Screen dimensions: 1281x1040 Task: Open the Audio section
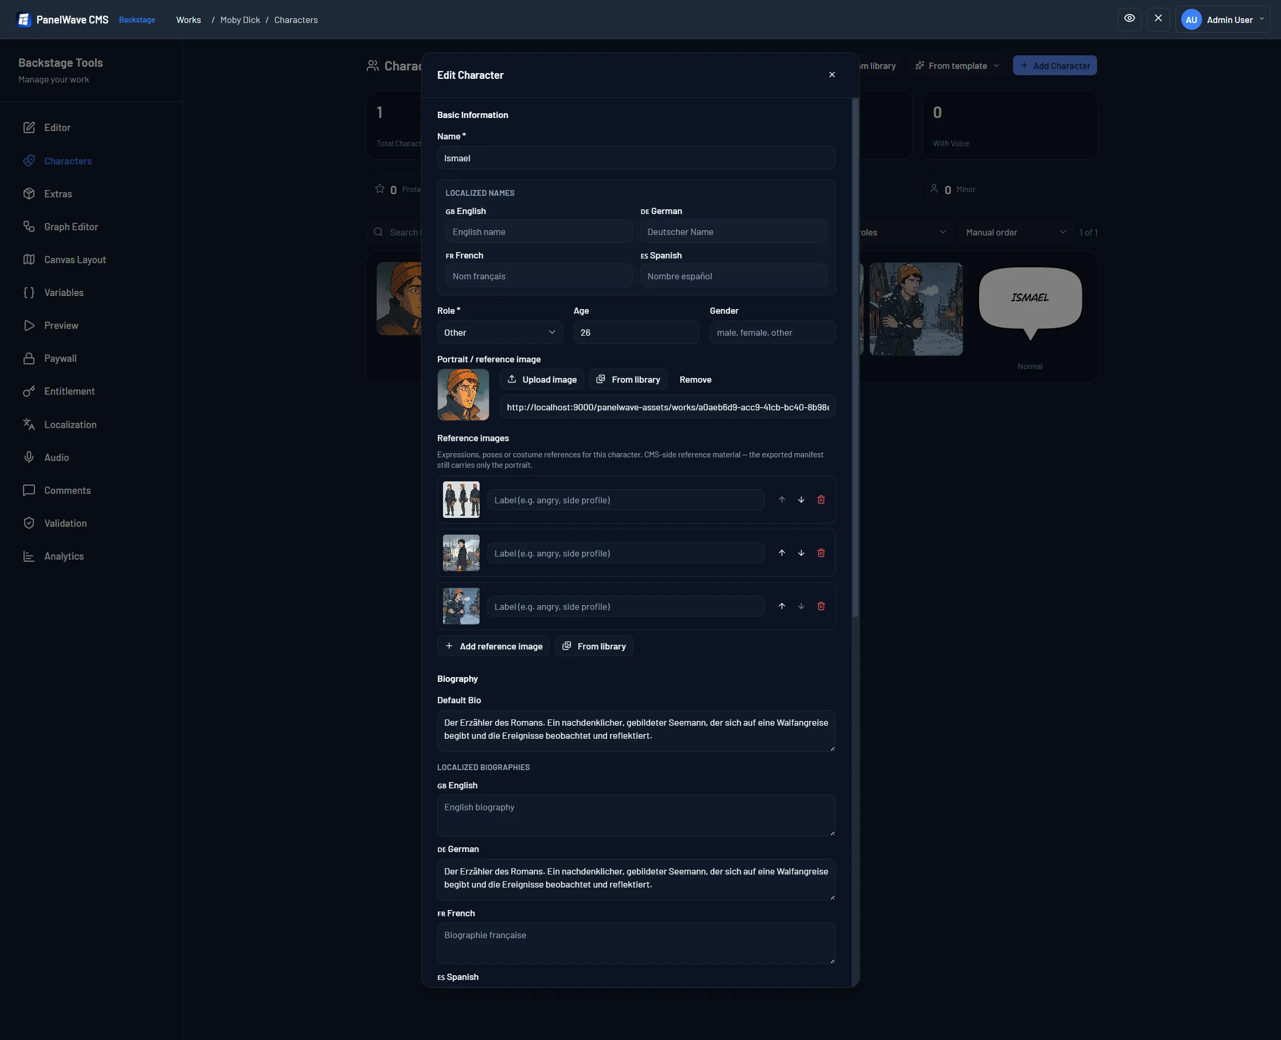91,457
